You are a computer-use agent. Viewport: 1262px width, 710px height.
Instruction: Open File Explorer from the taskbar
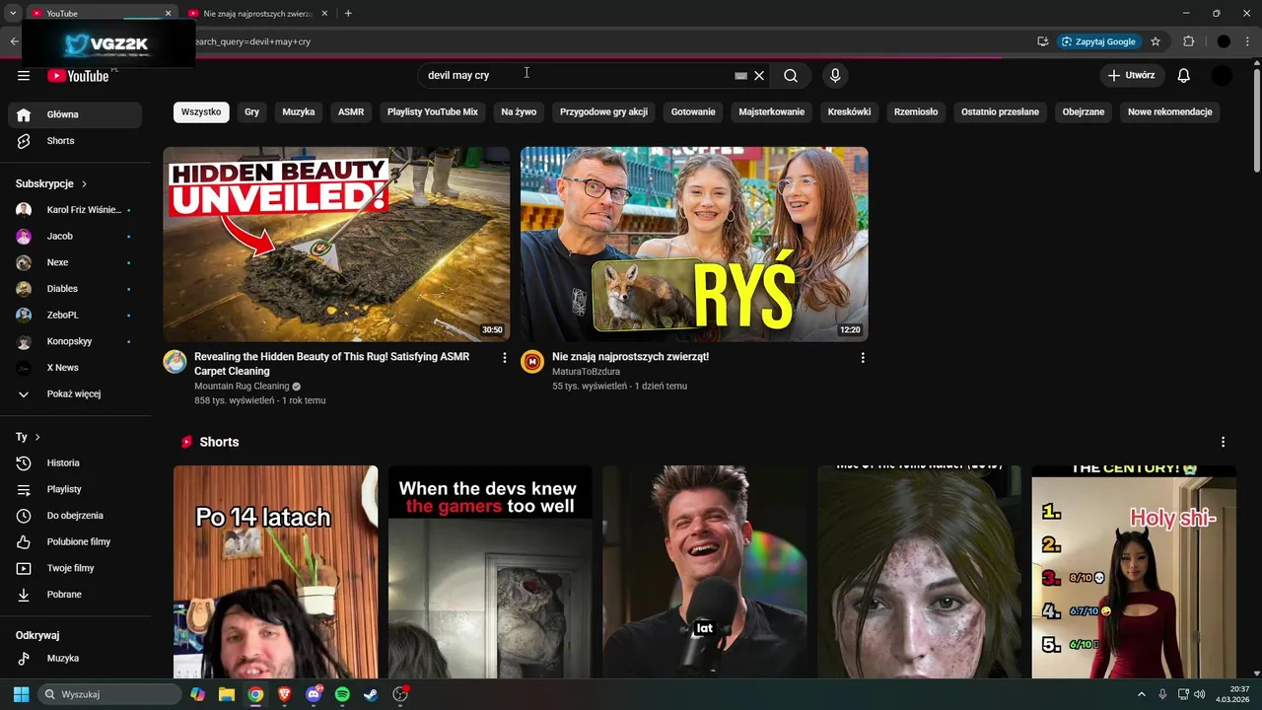tap(227, 694)
